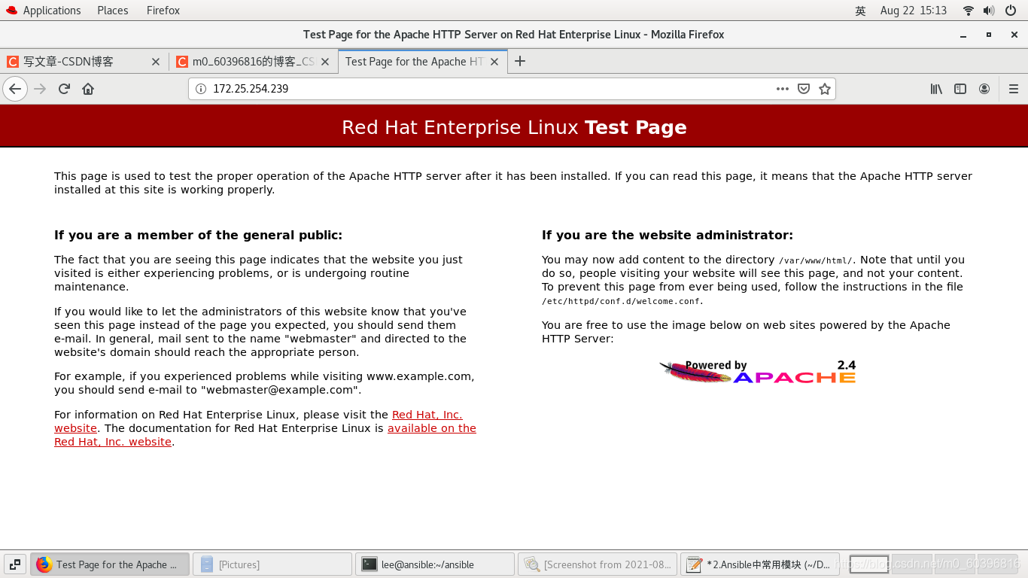Switch to *2.Ansible中常用模块 editor window
The width and height of the screenshot is (1028, 578).
(760, 564)
